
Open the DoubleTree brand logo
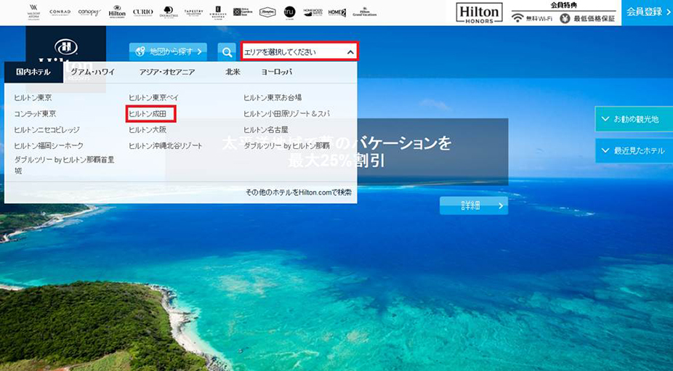[169, 12]
